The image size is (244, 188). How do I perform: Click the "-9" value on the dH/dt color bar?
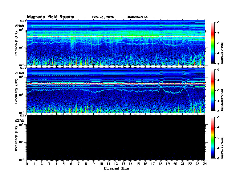(218, 64)
